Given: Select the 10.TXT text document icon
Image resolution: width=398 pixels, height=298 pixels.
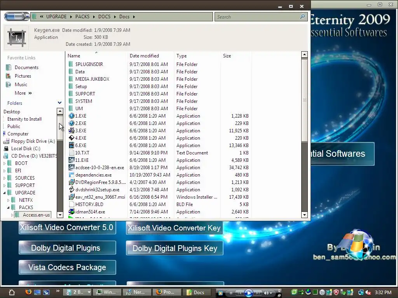Looking at the screenshot, I should click(72, 152).
